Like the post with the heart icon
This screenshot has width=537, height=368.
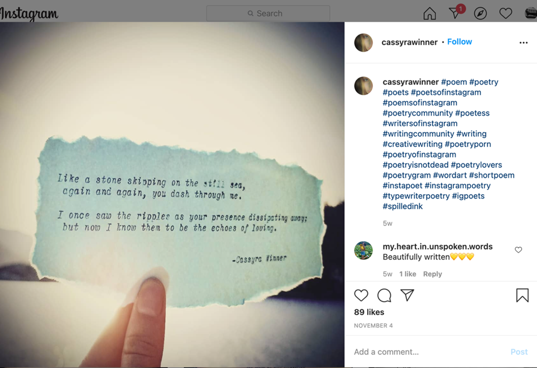coord(361,295)
